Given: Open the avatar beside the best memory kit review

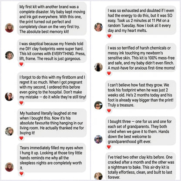Looking at the screenshot, I should click(x=10, y=28).
